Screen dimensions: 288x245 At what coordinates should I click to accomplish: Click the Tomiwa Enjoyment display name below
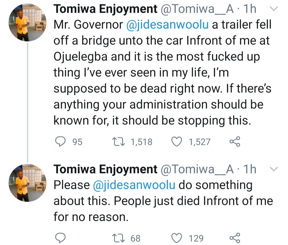tap(105, 169)
